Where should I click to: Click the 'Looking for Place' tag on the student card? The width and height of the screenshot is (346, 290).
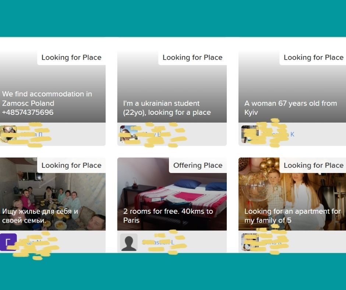pyautogui.click(x=193, y=57)
